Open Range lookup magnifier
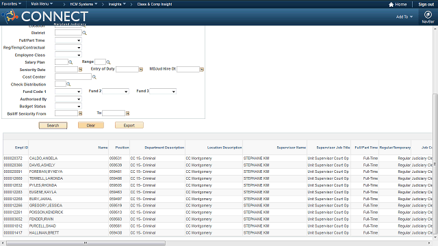The image size is (438, 246). point(108,62)
